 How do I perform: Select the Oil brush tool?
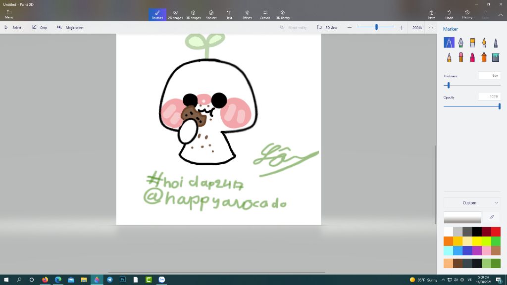(472, 43)
